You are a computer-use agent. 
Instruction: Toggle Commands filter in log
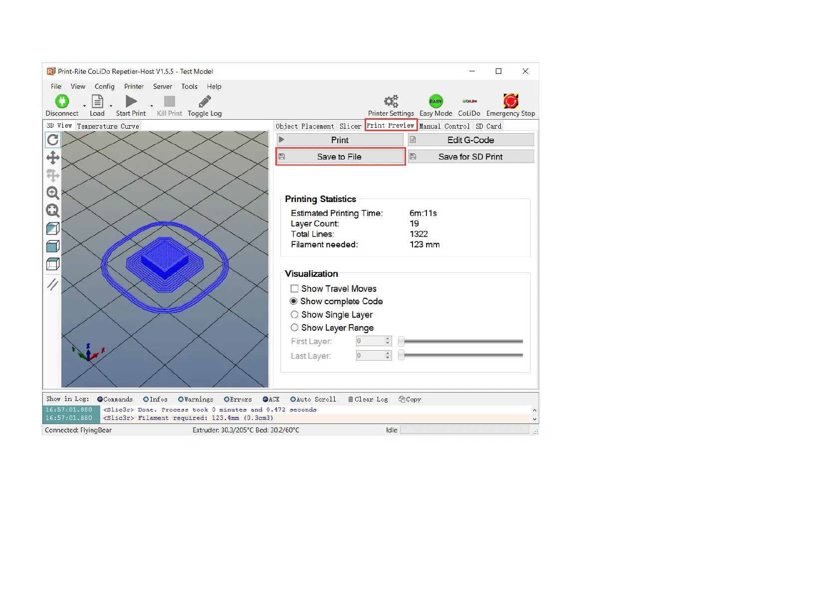click(x=100, y=399)
